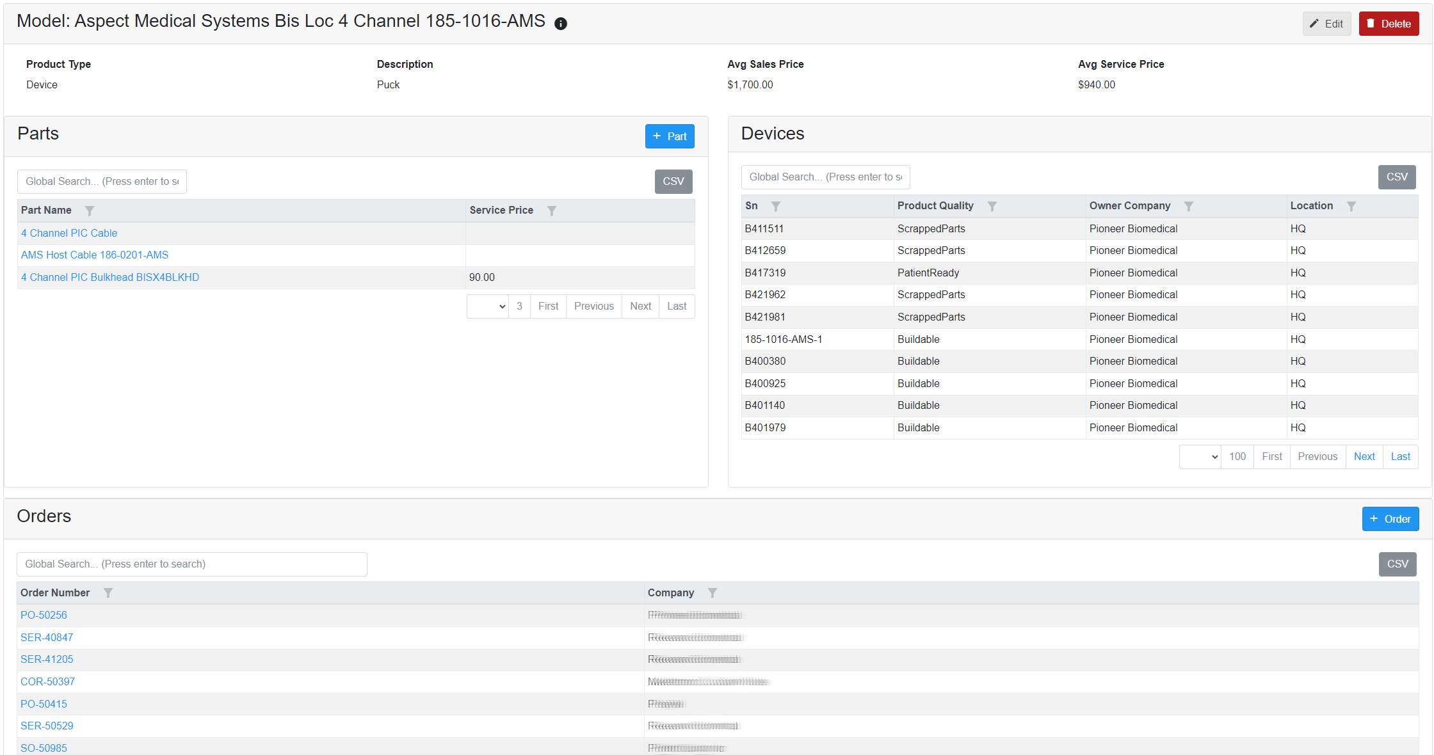Open 4 Channel PIC Cable part
The image size is (1434, 755).
click(69, 234)
